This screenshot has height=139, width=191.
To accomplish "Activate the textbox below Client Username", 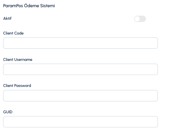I will click(80, 69).
